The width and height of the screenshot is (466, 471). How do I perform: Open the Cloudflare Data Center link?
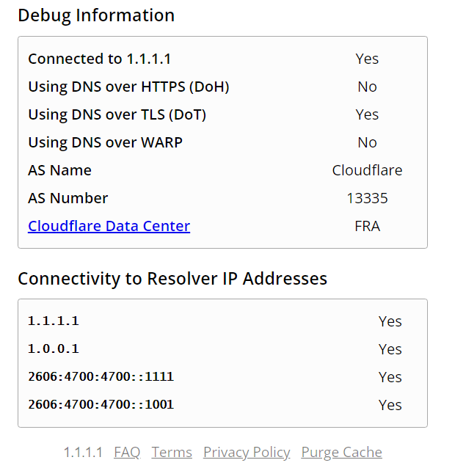[109, 226]
